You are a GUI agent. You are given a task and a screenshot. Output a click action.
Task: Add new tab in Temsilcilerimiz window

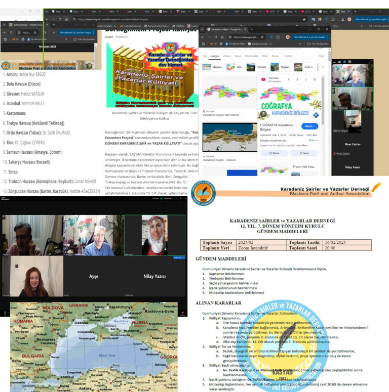point(54,25)
